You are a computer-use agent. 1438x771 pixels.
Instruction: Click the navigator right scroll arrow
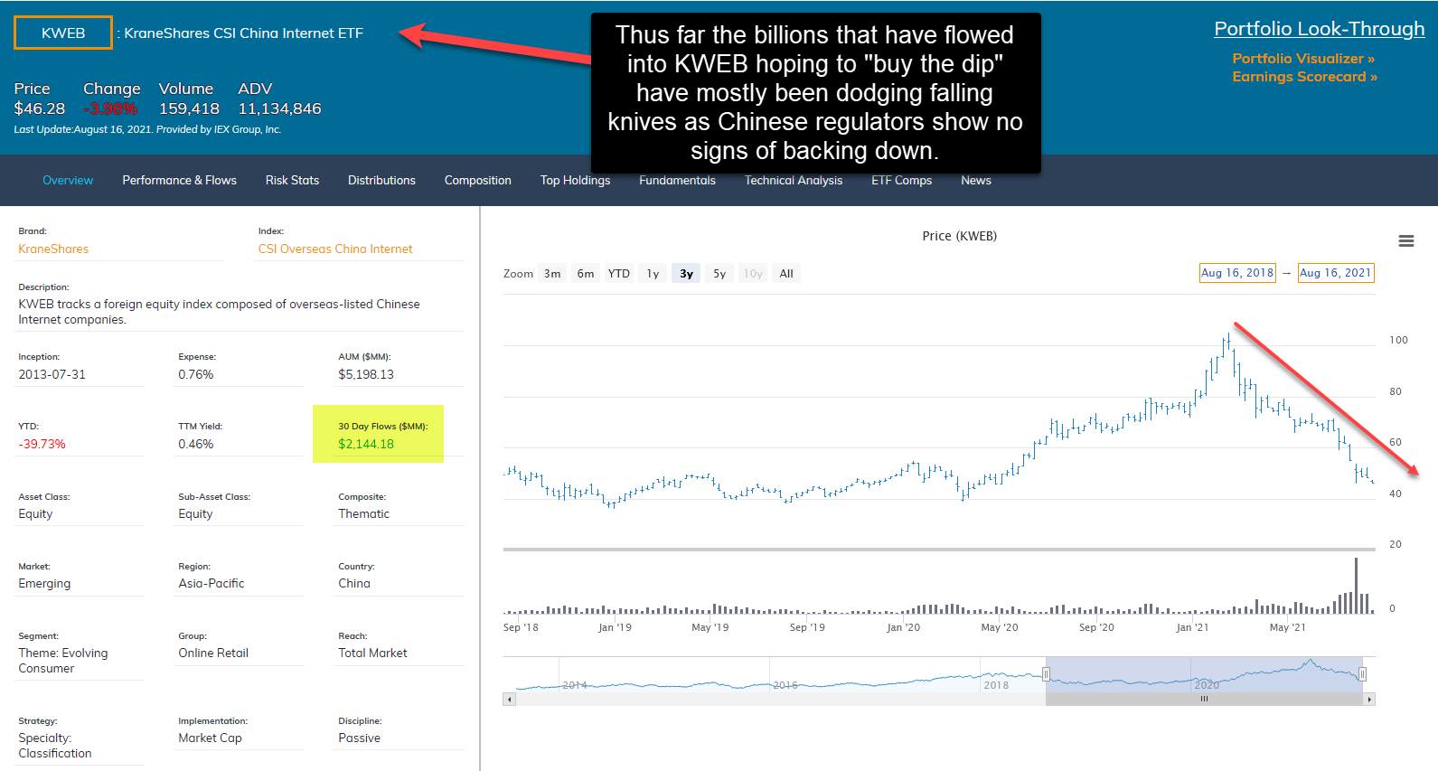tap(1369, 700)
